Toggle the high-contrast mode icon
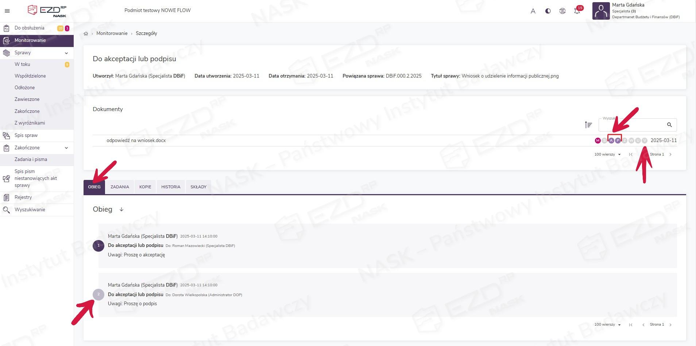 tap(548, 11)
